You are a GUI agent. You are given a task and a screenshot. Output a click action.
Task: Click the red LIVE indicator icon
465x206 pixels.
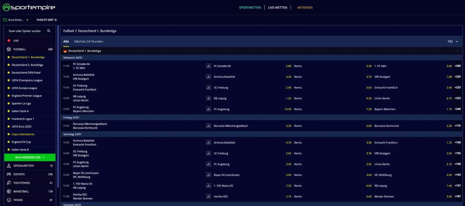[x=9, y=40]
